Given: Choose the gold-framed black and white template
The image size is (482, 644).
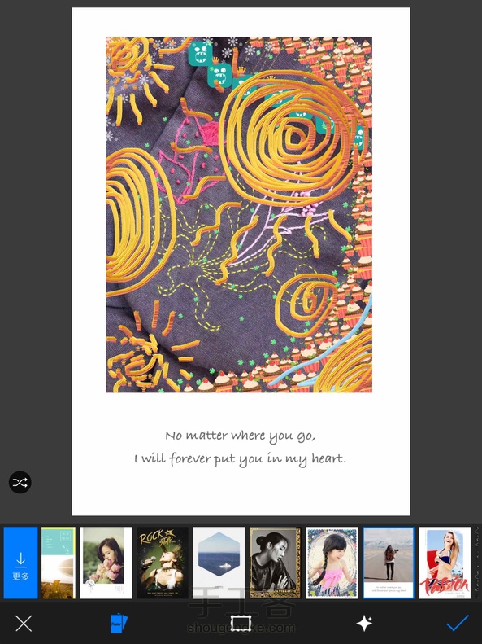Looking at the screenshot, I should coord(276,563).
